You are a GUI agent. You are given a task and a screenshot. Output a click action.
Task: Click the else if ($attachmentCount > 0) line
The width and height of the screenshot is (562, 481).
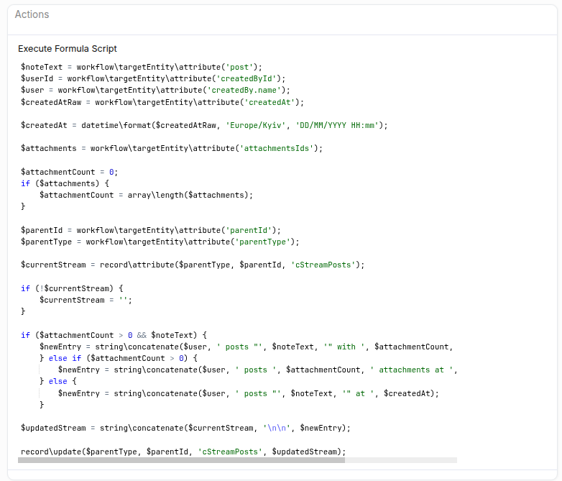(x=118, y=358)
